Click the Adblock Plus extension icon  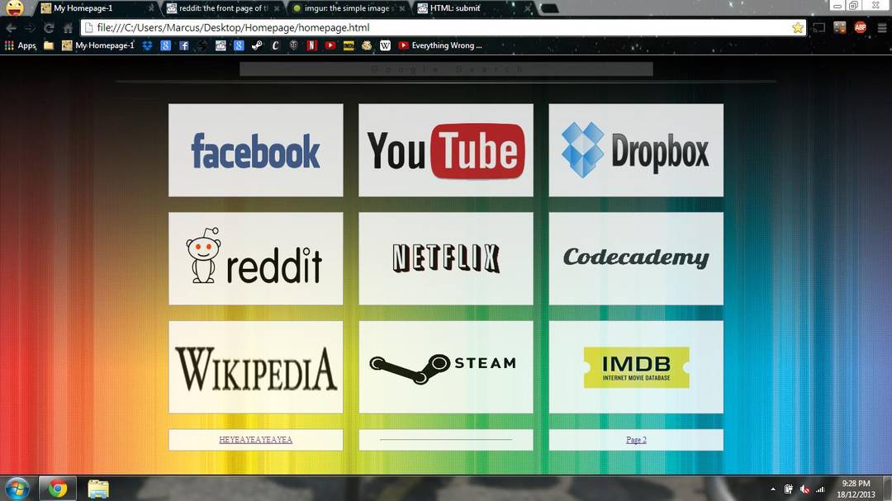860,27
